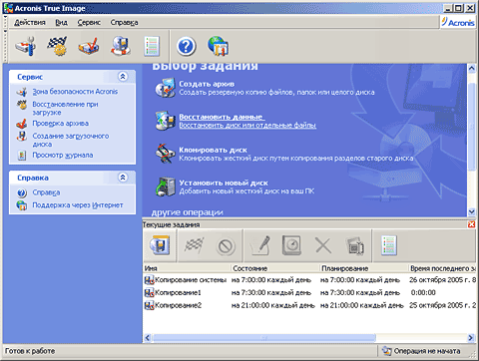Click the Startup Recovery checkered-flag toolbar icon

click(x=57, y=46)
